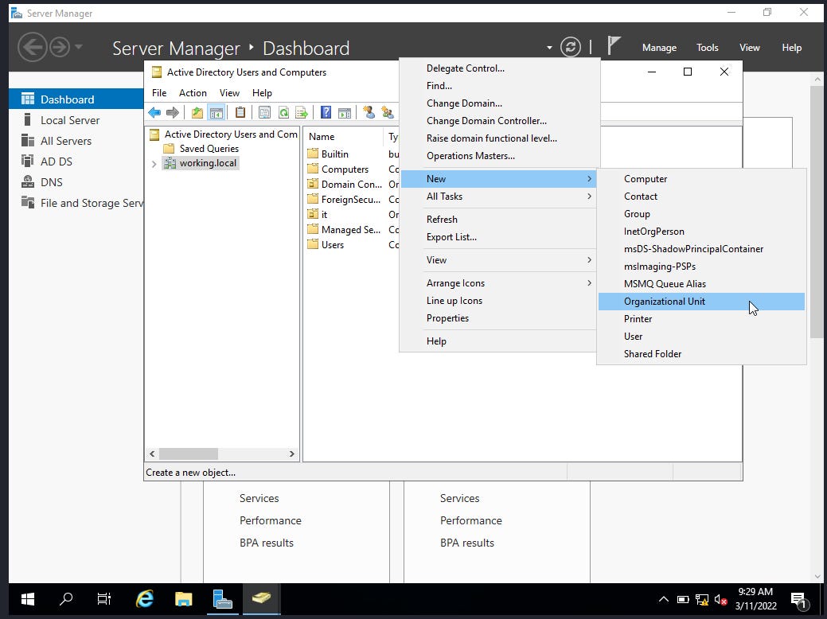The height and width of the screenshot is (619, 827).
Task: Open the View submenu in context menu
Action: click(x=498, y=260)
